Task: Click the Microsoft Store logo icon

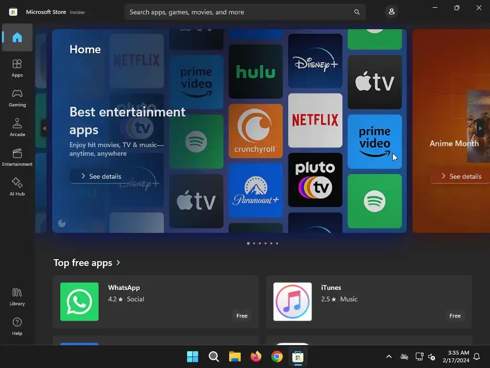Action: pyautogui.click(x=13, y=12)
